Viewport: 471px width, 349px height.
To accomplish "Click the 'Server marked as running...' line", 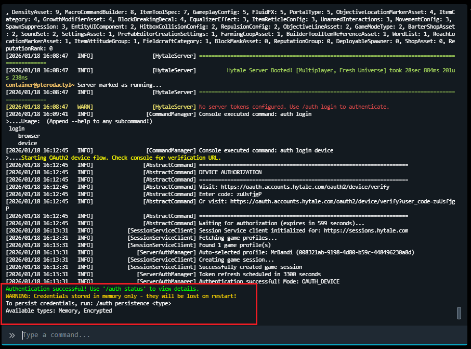I will 120,85.
